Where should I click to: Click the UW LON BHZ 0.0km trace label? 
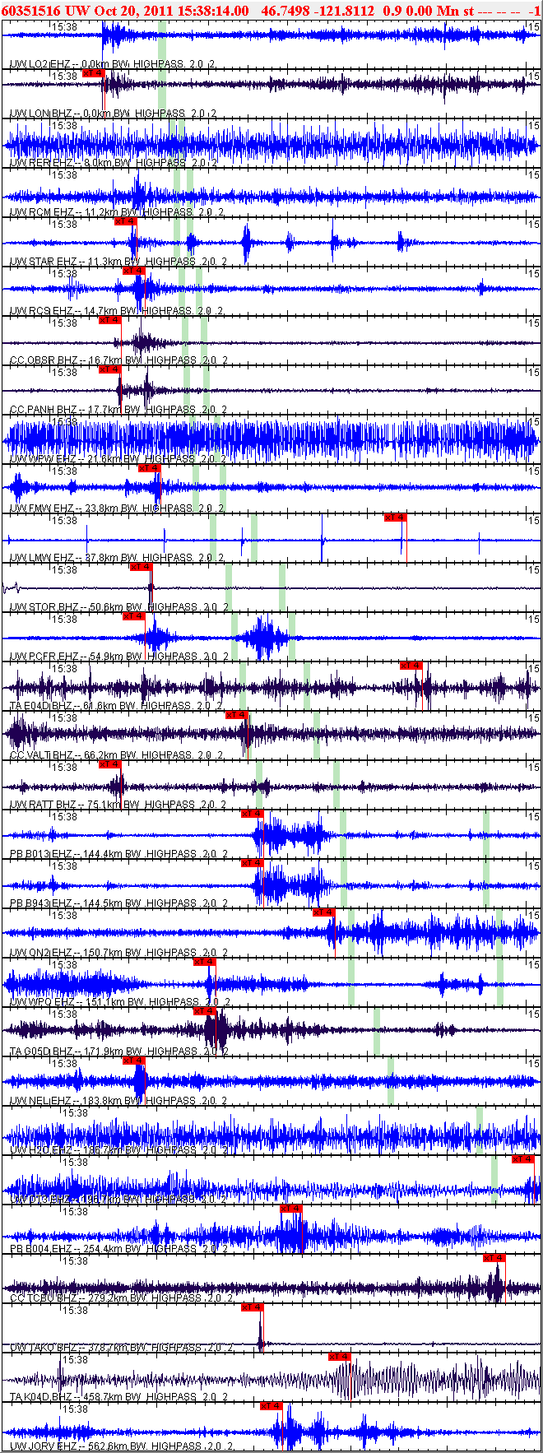pyautogui.click(x=114, y=114)
